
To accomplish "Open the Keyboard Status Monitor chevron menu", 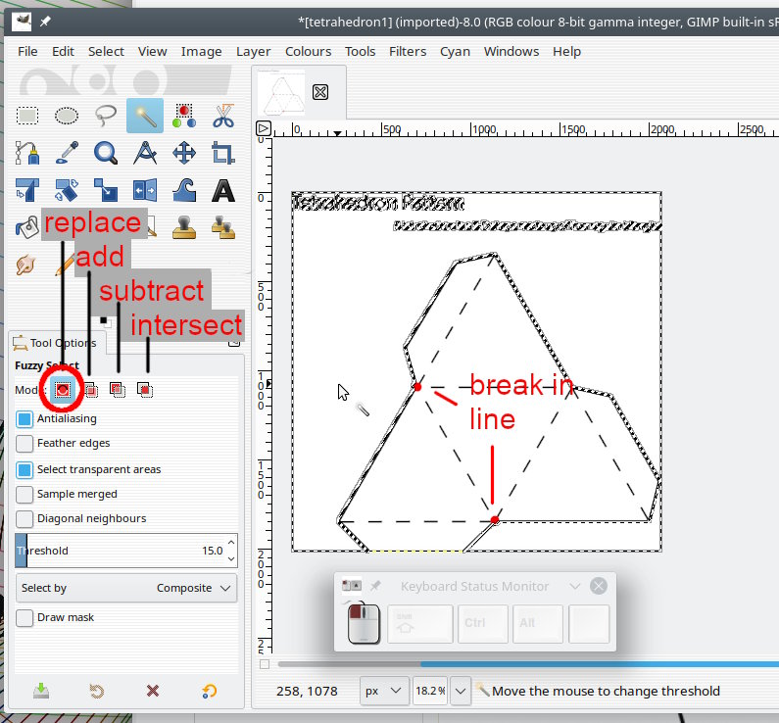I will pos(575,587).
